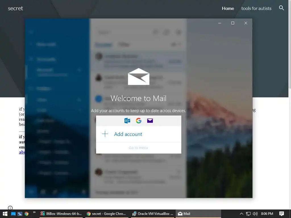
Task: Click the network tray icon
Action: click(248, 214)
